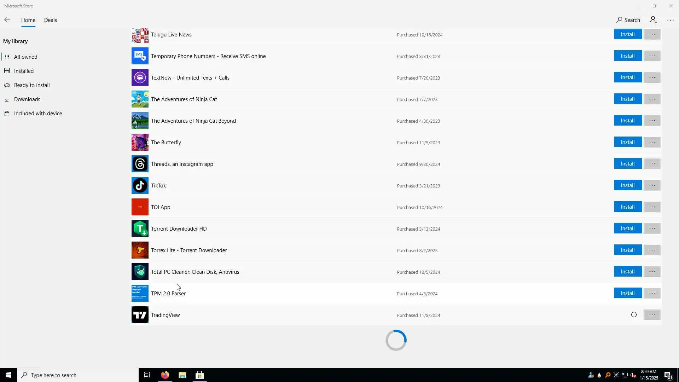Open Microsoft Store from taskbar
679x382 pixels.
coord(199,375)
